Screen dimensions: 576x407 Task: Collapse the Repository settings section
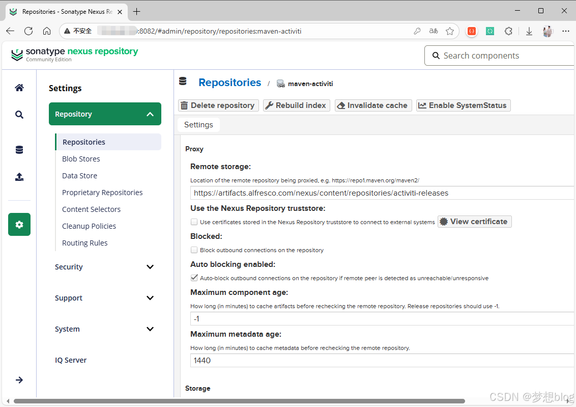point(105,114)
